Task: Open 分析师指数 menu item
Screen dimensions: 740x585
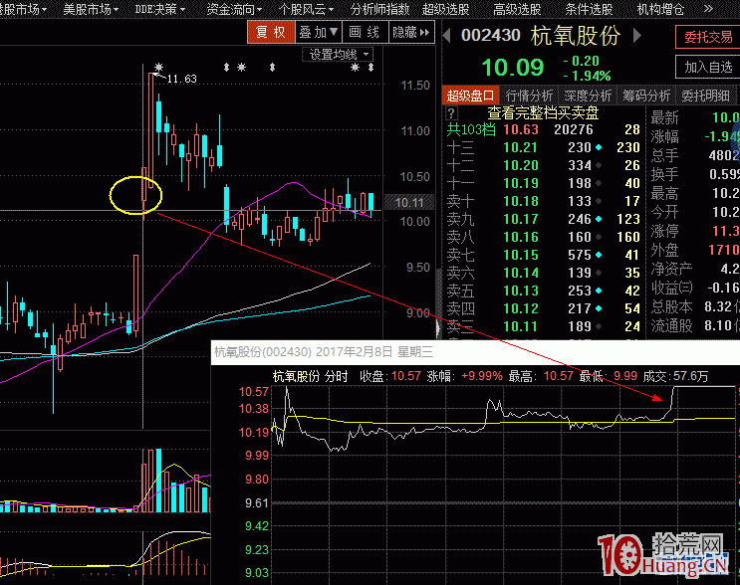Action: tap(379, 9)
